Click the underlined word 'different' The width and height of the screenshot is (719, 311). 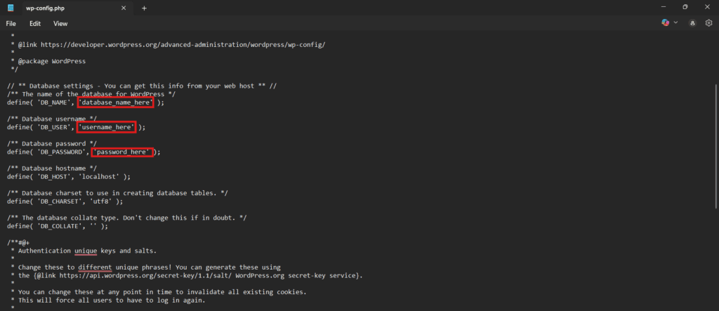[x=95, y=267]
